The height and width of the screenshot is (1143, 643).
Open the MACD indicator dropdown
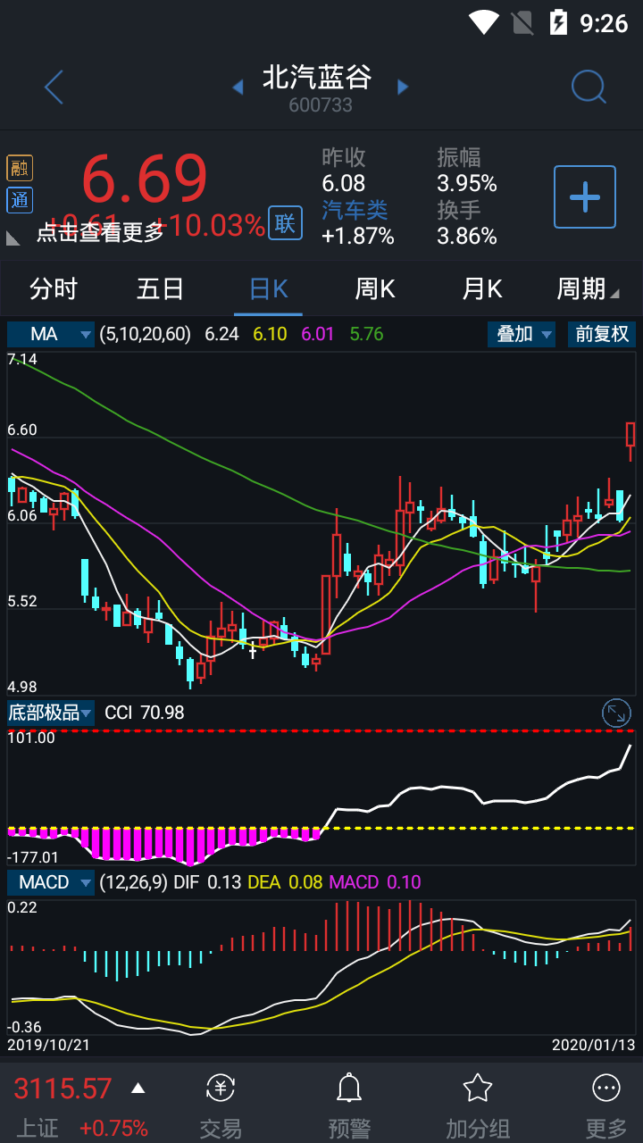(51, 882)
